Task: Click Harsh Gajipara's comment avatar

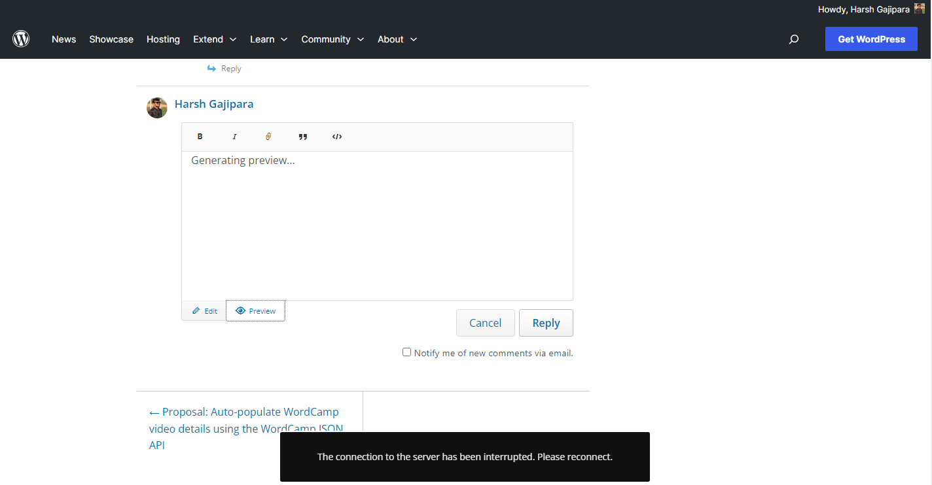Action: tap(157, 108)
